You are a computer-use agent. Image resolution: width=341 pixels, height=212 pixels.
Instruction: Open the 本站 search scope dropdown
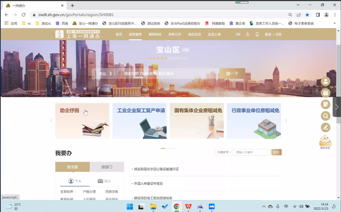[105, 74]
